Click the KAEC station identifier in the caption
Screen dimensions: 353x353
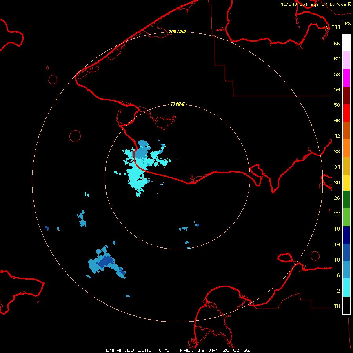[x=188, y=350]
